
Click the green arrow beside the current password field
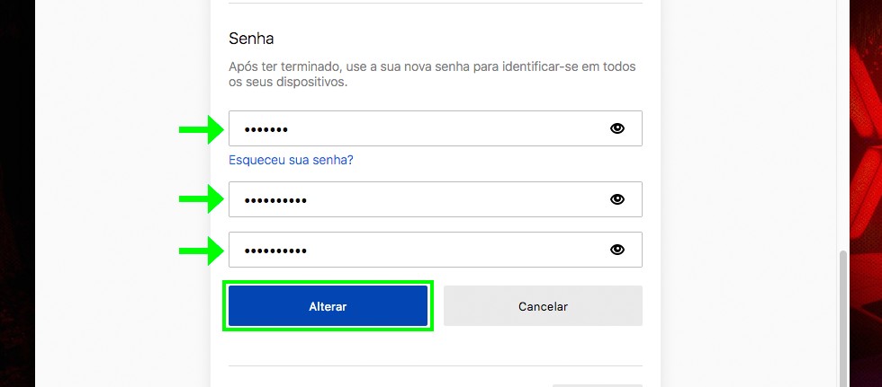pyautogui.click(x=201, y=129)
